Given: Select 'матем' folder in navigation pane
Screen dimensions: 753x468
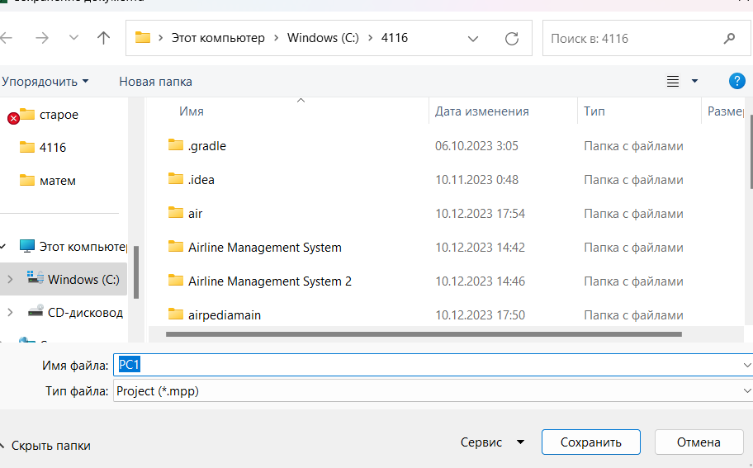Looking at the screenshot, I should pos(57,181).
